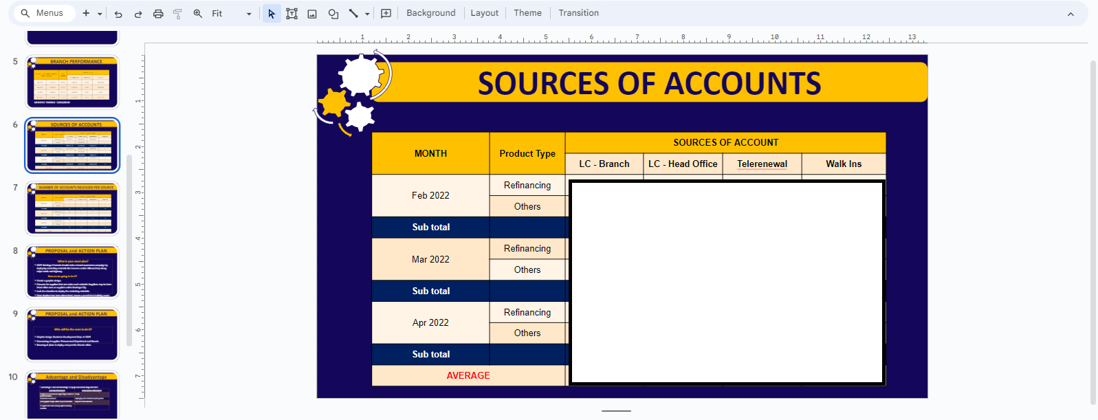Click the Others cell in Feb 2022 row
This screenshot has height=420, width=1098.
click(527, 206)
